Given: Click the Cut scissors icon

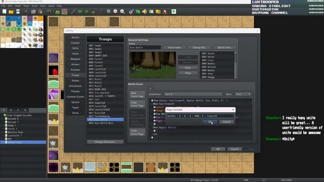Looking at the screenshot, I should tap(26, 12).
